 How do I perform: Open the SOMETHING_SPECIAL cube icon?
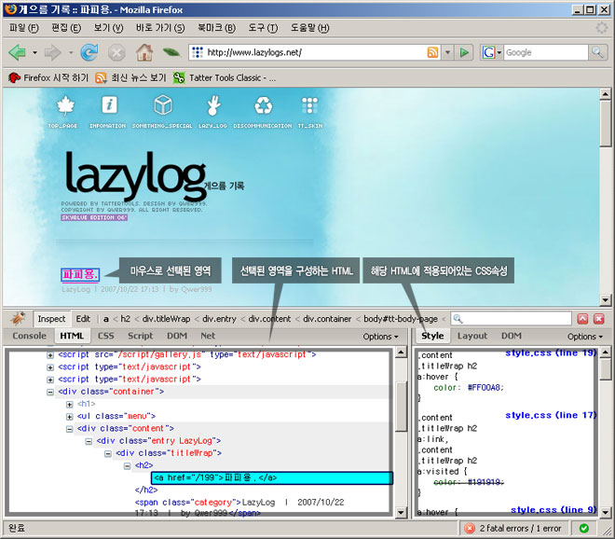pyautogui.click(x=162, y=104)
